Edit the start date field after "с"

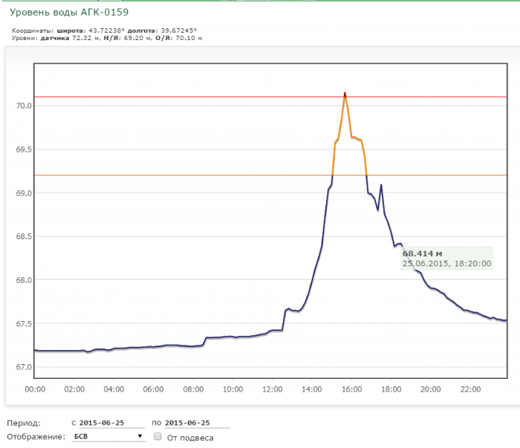(x=111, y=423)
